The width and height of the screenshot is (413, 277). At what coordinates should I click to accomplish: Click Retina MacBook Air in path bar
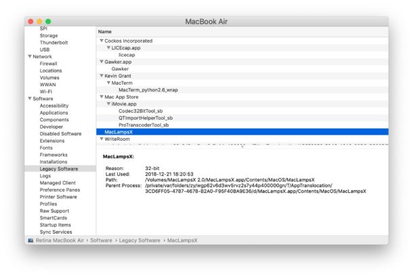click(x=60, y=240)
